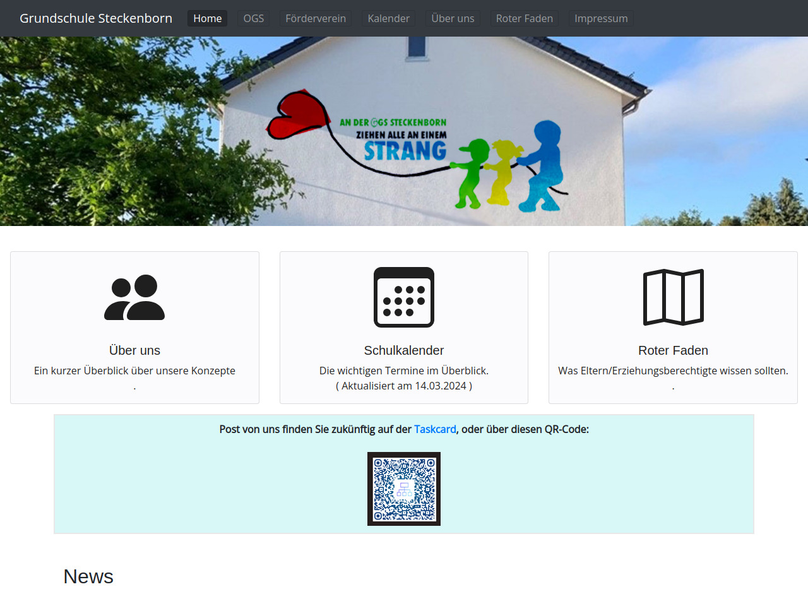Click the Grundschule Steckenborn site title
This screenshot has width=808, height=606.
pyautogui.click(x=96, y=18)
